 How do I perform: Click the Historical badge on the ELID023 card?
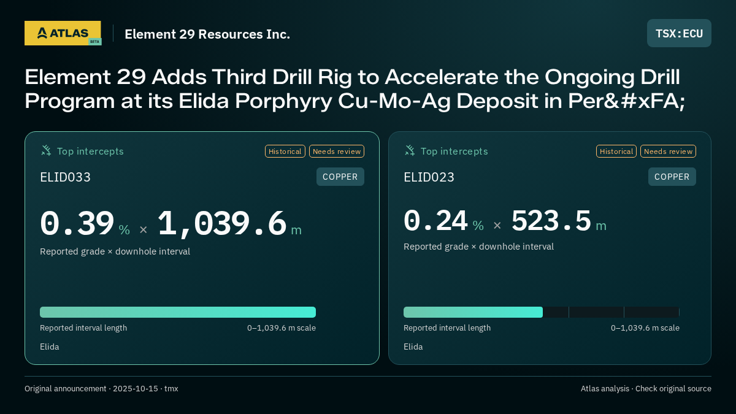coord(616,151)
